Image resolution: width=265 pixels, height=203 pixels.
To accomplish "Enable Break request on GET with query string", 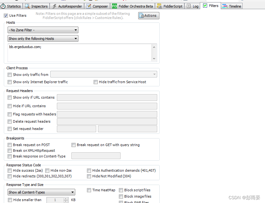I will [73, 145].
